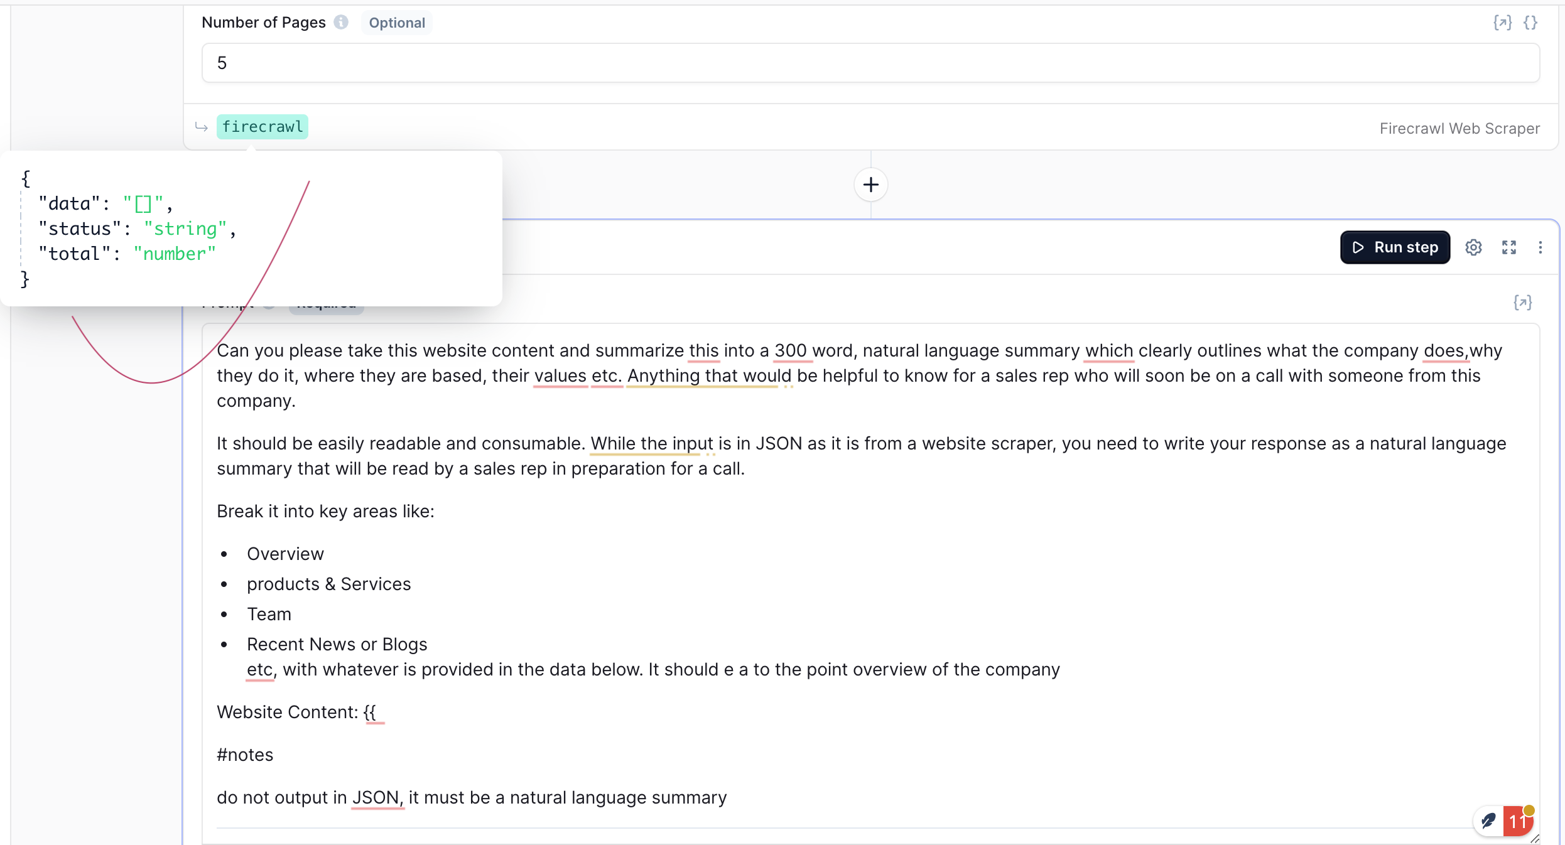Click the prompt textarea resize handle
Screen dimensions: 1565x845
[x=1534, y=839]
